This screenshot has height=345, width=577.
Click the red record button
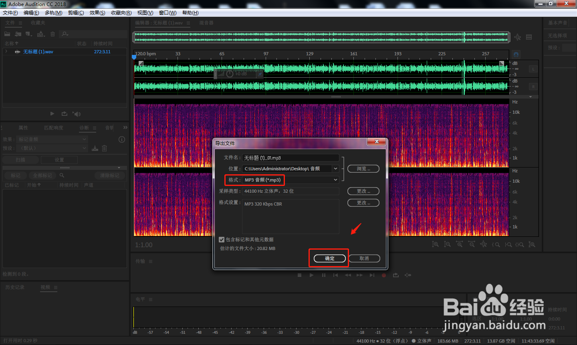(x=384, y=275)
